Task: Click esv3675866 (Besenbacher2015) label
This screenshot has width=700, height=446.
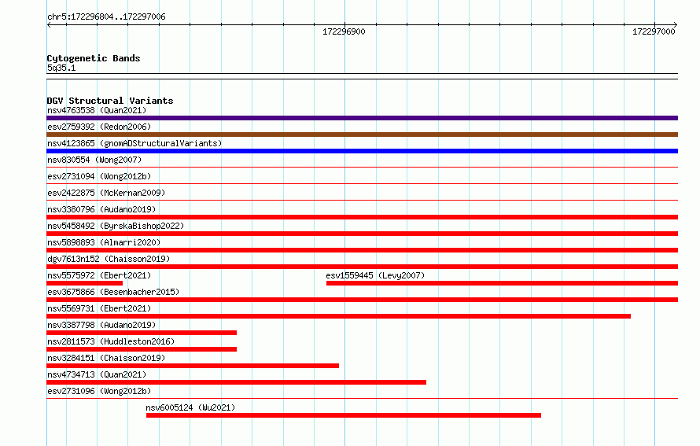Action: (113, 292)
